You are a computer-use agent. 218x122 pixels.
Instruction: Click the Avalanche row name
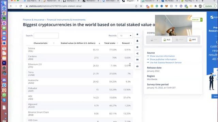33,80
